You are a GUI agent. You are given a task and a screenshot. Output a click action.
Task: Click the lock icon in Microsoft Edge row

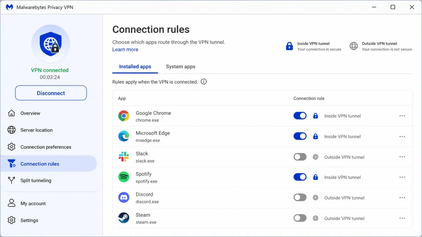point(315,136)
